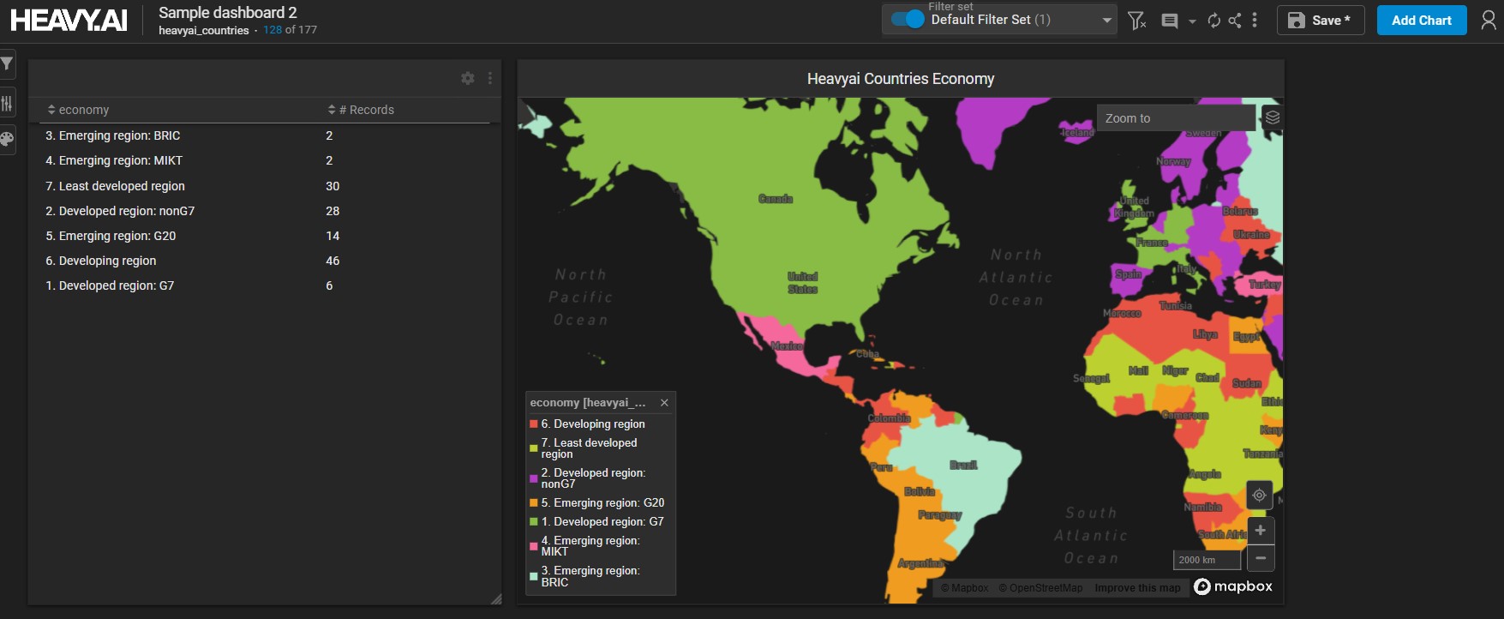The image size is (1504, 619).
Task: Click Argentina on the map
Action: 920,563
